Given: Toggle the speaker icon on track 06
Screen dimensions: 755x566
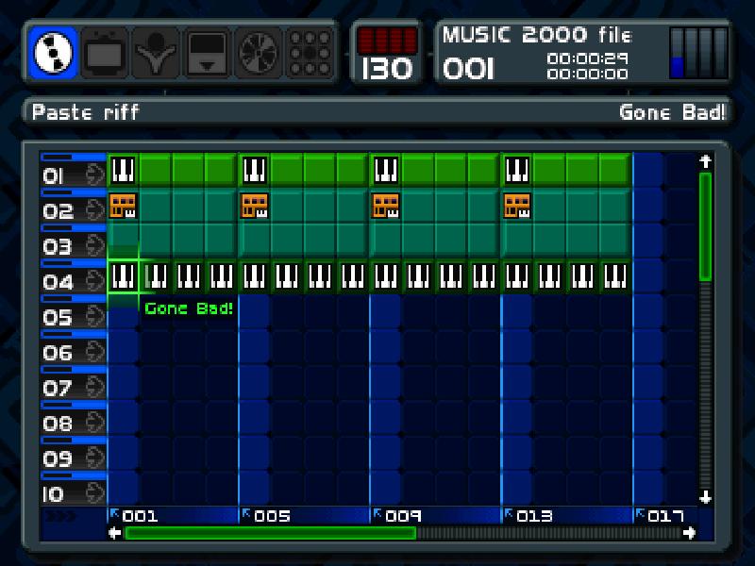Looking at the screenshot, I should point(95,352).
